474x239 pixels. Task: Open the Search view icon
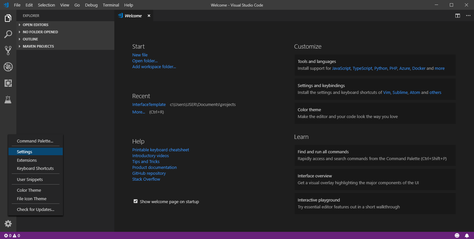tap(8, 34)
